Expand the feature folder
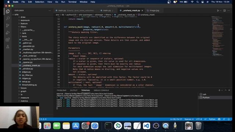The image size is (235, 132). [x=24, y=23]
